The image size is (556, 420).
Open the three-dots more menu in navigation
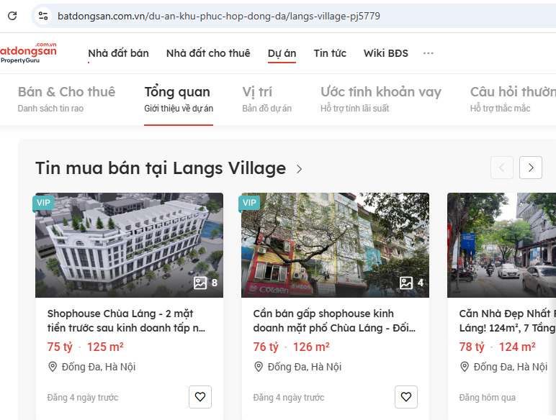click(x=429, y=53)
